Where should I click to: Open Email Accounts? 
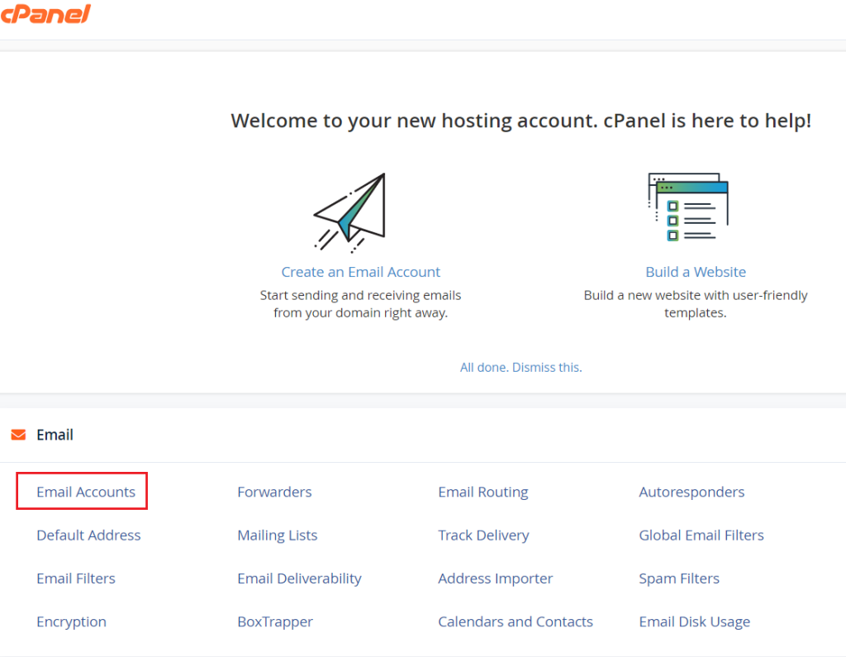tap(86, 492)
